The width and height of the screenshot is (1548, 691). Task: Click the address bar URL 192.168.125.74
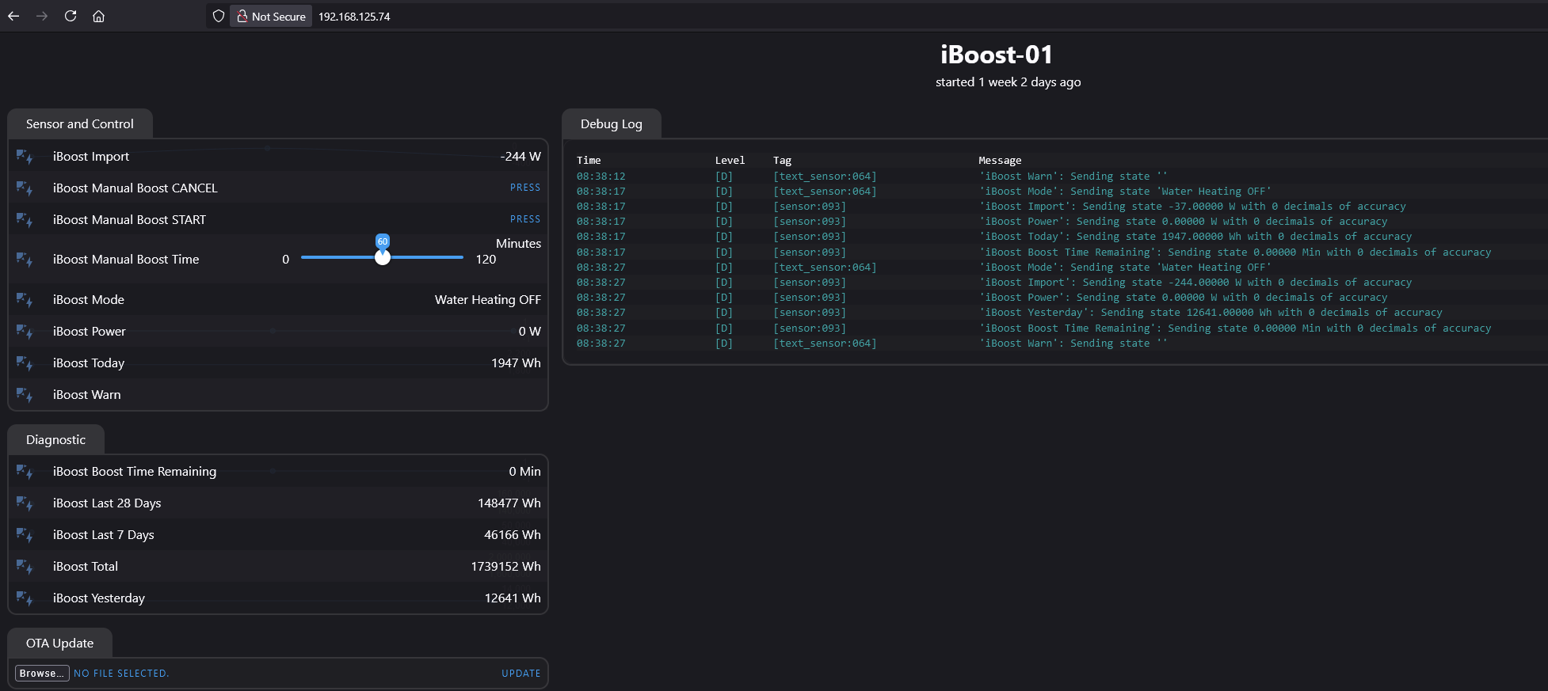pyautogui.click(x=354, y=17)
